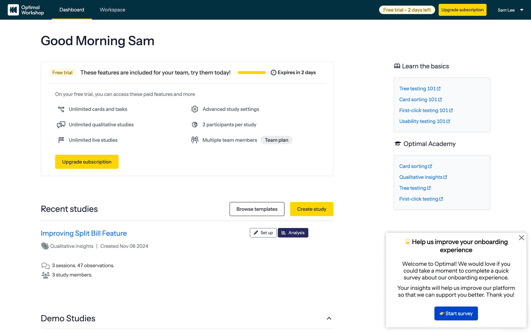Screen dimensions: 531x332
Task: Select the Dashboard tab
Action: (72, 10)
